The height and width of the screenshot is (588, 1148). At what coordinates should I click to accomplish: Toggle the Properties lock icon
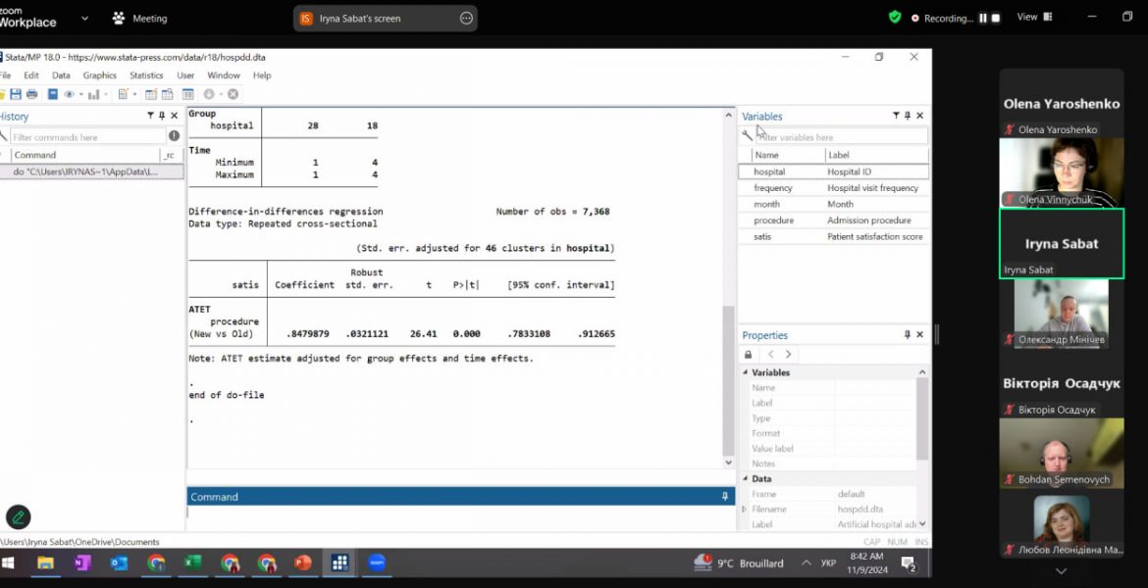[x=749, y=355]
